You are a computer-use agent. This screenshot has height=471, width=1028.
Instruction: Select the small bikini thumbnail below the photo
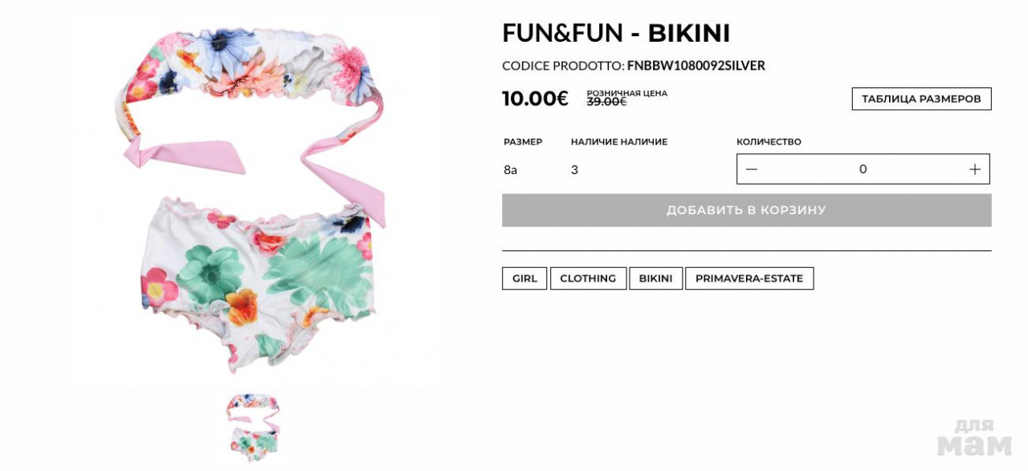[253, 427]
